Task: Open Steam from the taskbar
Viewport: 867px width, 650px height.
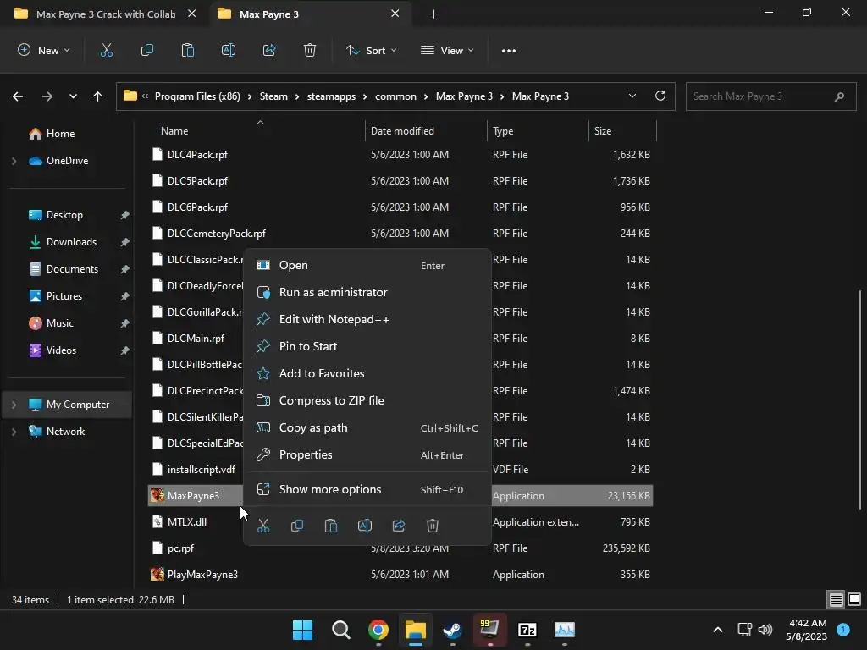Action: pos(452,630)
